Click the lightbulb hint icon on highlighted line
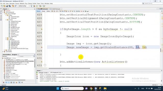The height and width of the screenshot is (91, 163). pyautogui.click(x=42, y=47)
